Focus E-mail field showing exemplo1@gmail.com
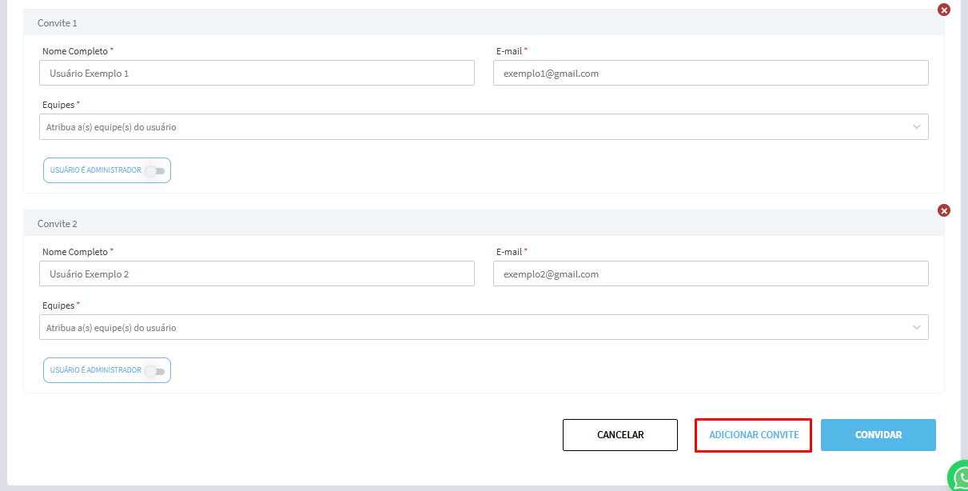The height and width of the screenshot is (491, 968). pyautogui.click(x=711, y=74)
